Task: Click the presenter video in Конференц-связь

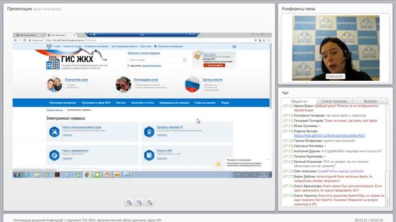Action: coord(335,48)
